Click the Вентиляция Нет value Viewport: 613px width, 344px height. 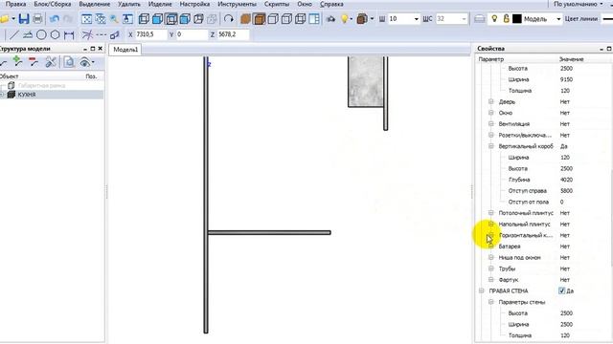564,124
